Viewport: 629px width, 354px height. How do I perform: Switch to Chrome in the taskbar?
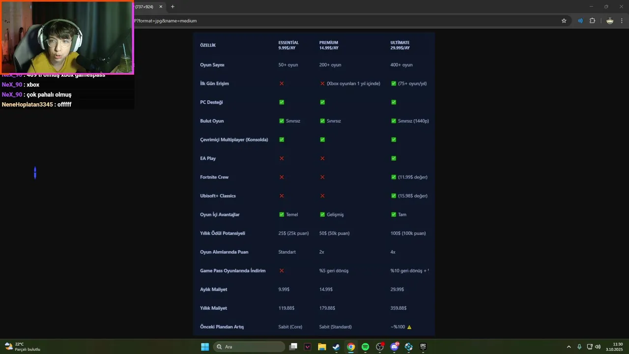(x=351, y=347)
